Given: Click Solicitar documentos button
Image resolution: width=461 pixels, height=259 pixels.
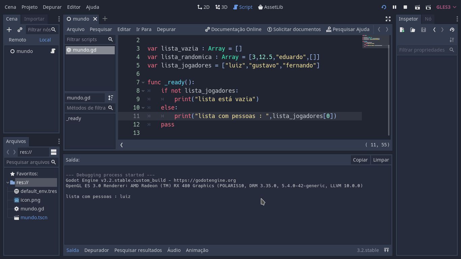Looking at the screenshot, I should pos(294,29).
